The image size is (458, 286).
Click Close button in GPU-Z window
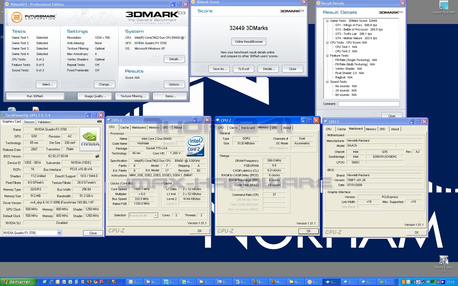[x=93, y=233]
